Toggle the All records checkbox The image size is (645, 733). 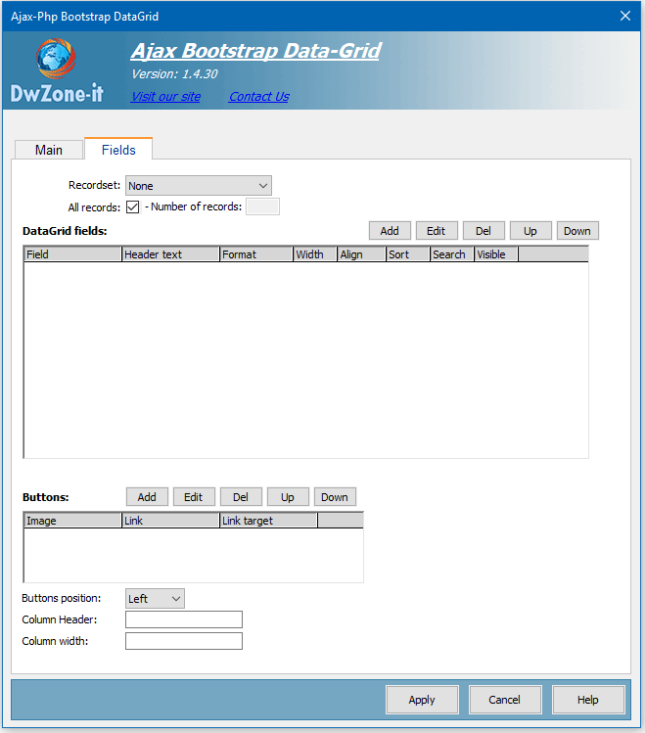tap(133, 206)
